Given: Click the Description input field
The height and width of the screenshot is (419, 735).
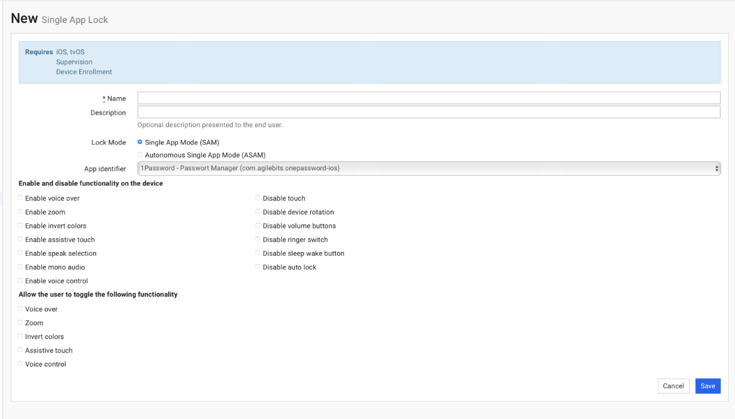Looking at the screenshot, I should point(429,112).
